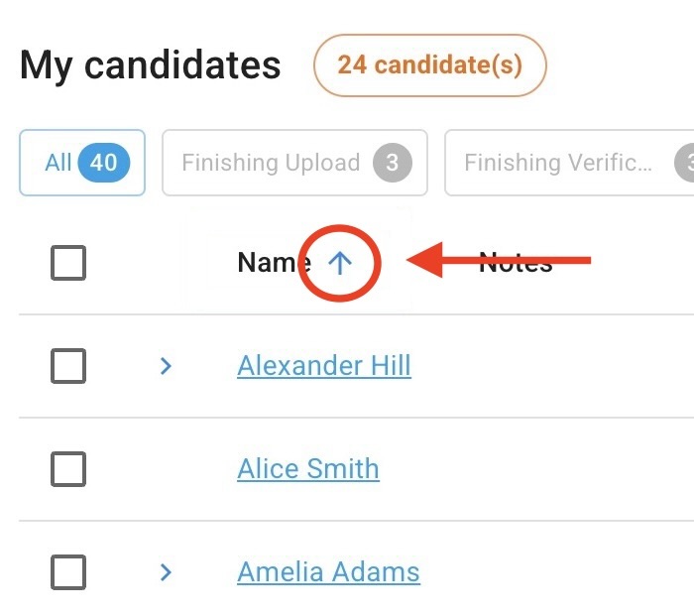The width and height of the screenshot is (694, 615).
Task: Click the My candidates heading
Action: tap(151, 65)
